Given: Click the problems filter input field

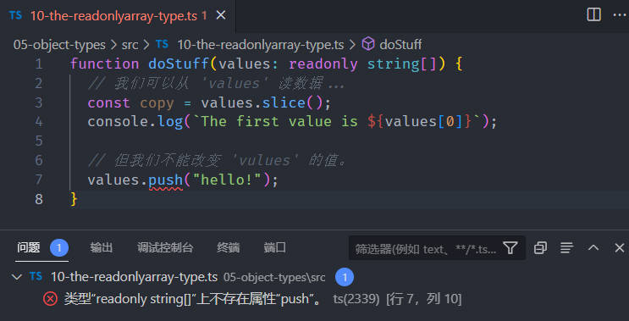Looking at the screenshot, I should click(x=426, y=248).
